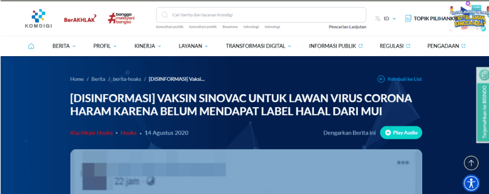Image resolution: width=489 pixels, height=194 pixels.
Task: Expand the KINERJA menu
Action: [x=148, y=46]
